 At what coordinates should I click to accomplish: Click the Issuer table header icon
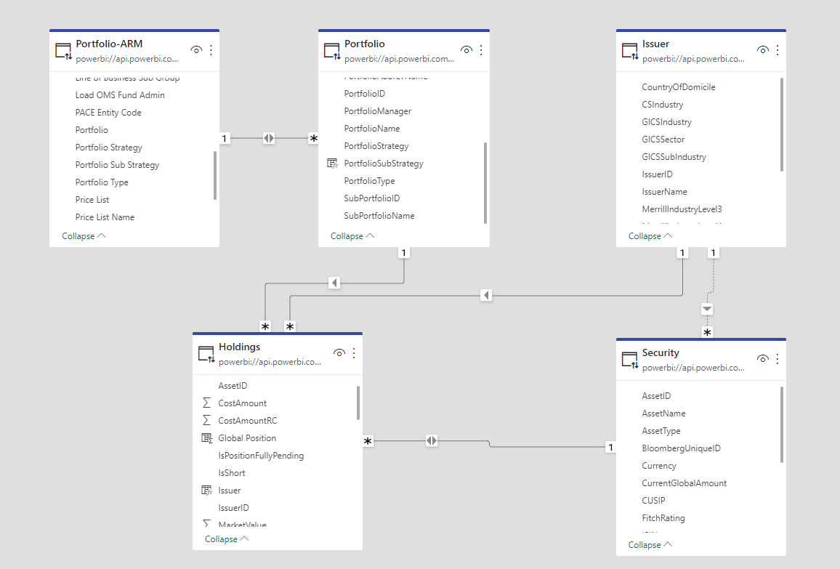[630, 51]
